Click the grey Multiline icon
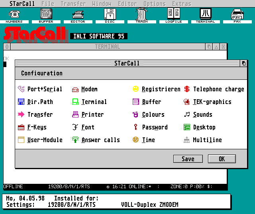Screen dimensions: 255x214 pos(187,140)
